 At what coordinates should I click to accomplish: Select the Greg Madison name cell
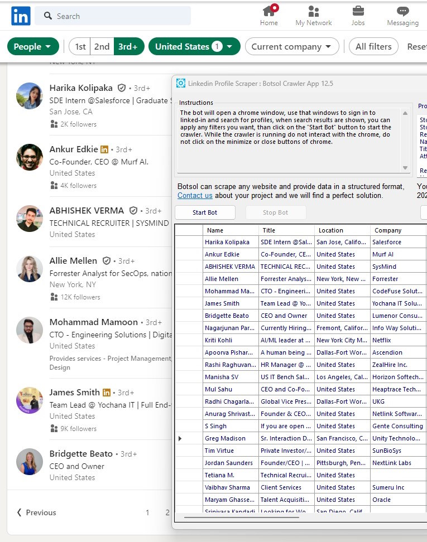click(231, 438)
